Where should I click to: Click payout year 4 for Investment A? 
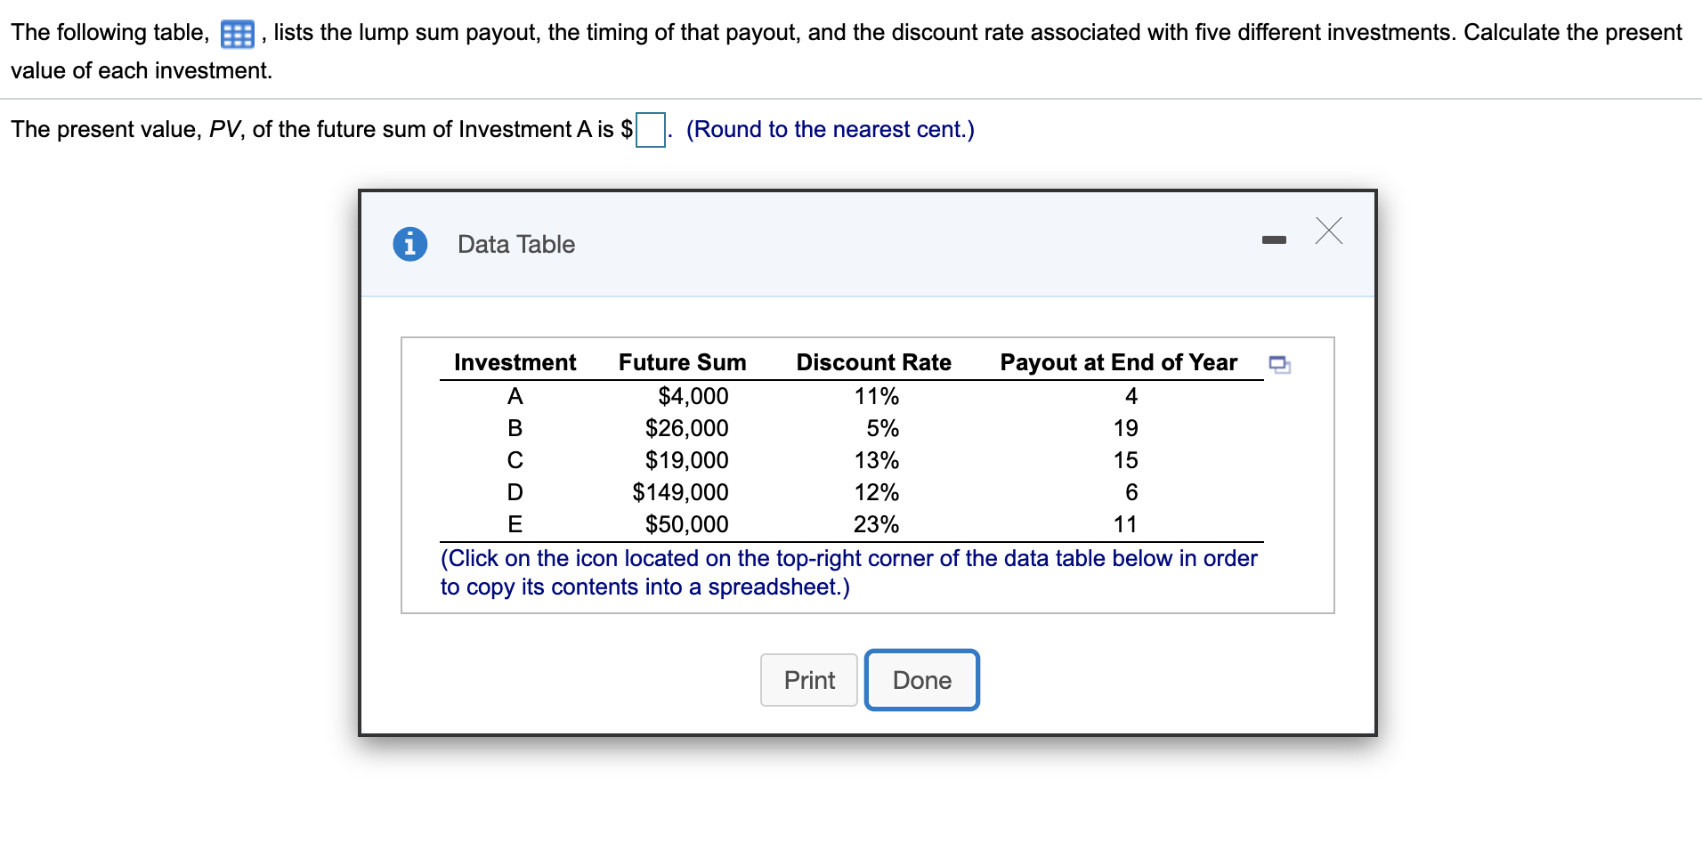point(1131,396)
